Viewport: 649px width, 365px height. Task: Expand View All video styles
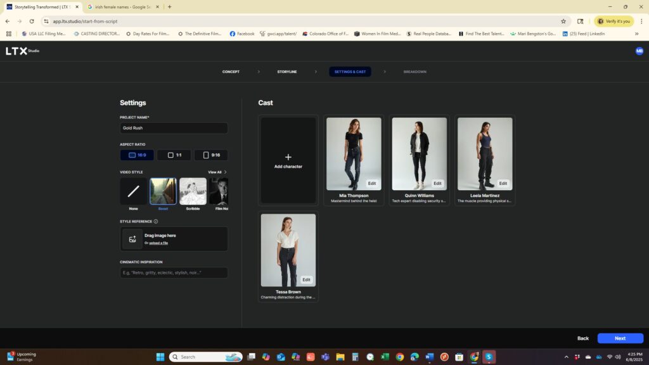217,172
